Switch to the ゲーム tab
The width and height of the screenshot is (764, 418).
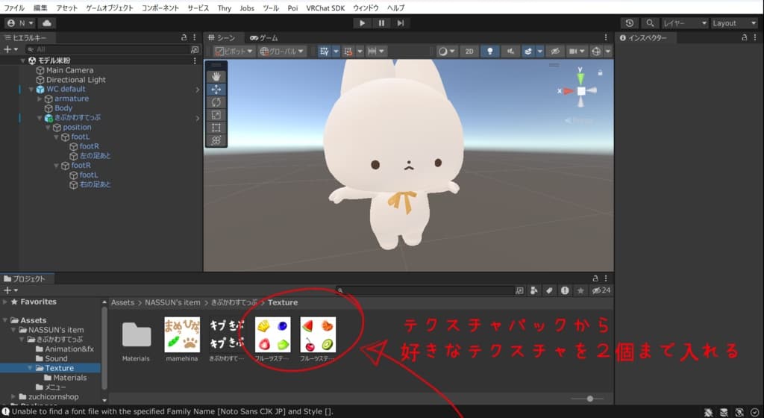264,37
